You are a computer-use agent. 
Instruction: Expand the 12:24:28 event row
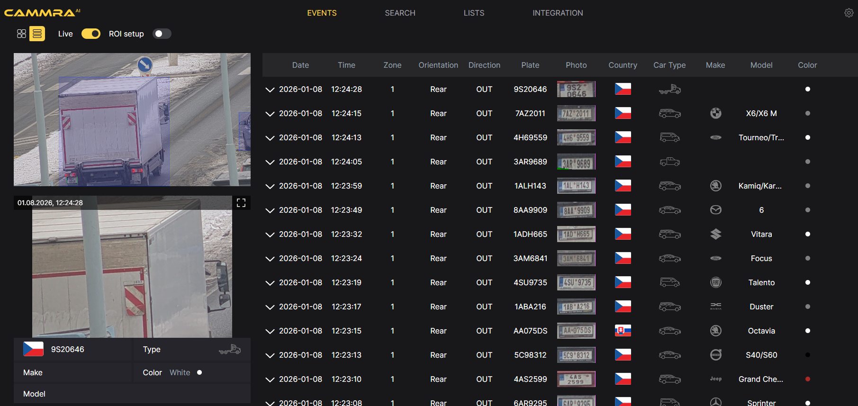coord(270,90)
